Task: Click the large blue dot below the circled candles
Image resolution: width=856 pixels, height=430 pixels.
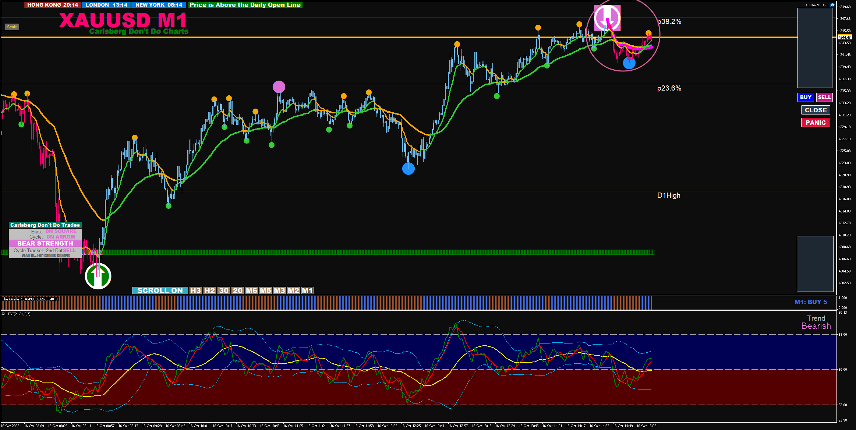Action: click(629, 63)
